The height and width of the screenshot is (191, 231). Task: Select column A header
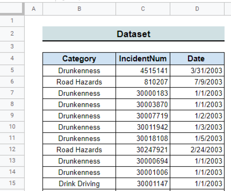[x=34, y=9]
